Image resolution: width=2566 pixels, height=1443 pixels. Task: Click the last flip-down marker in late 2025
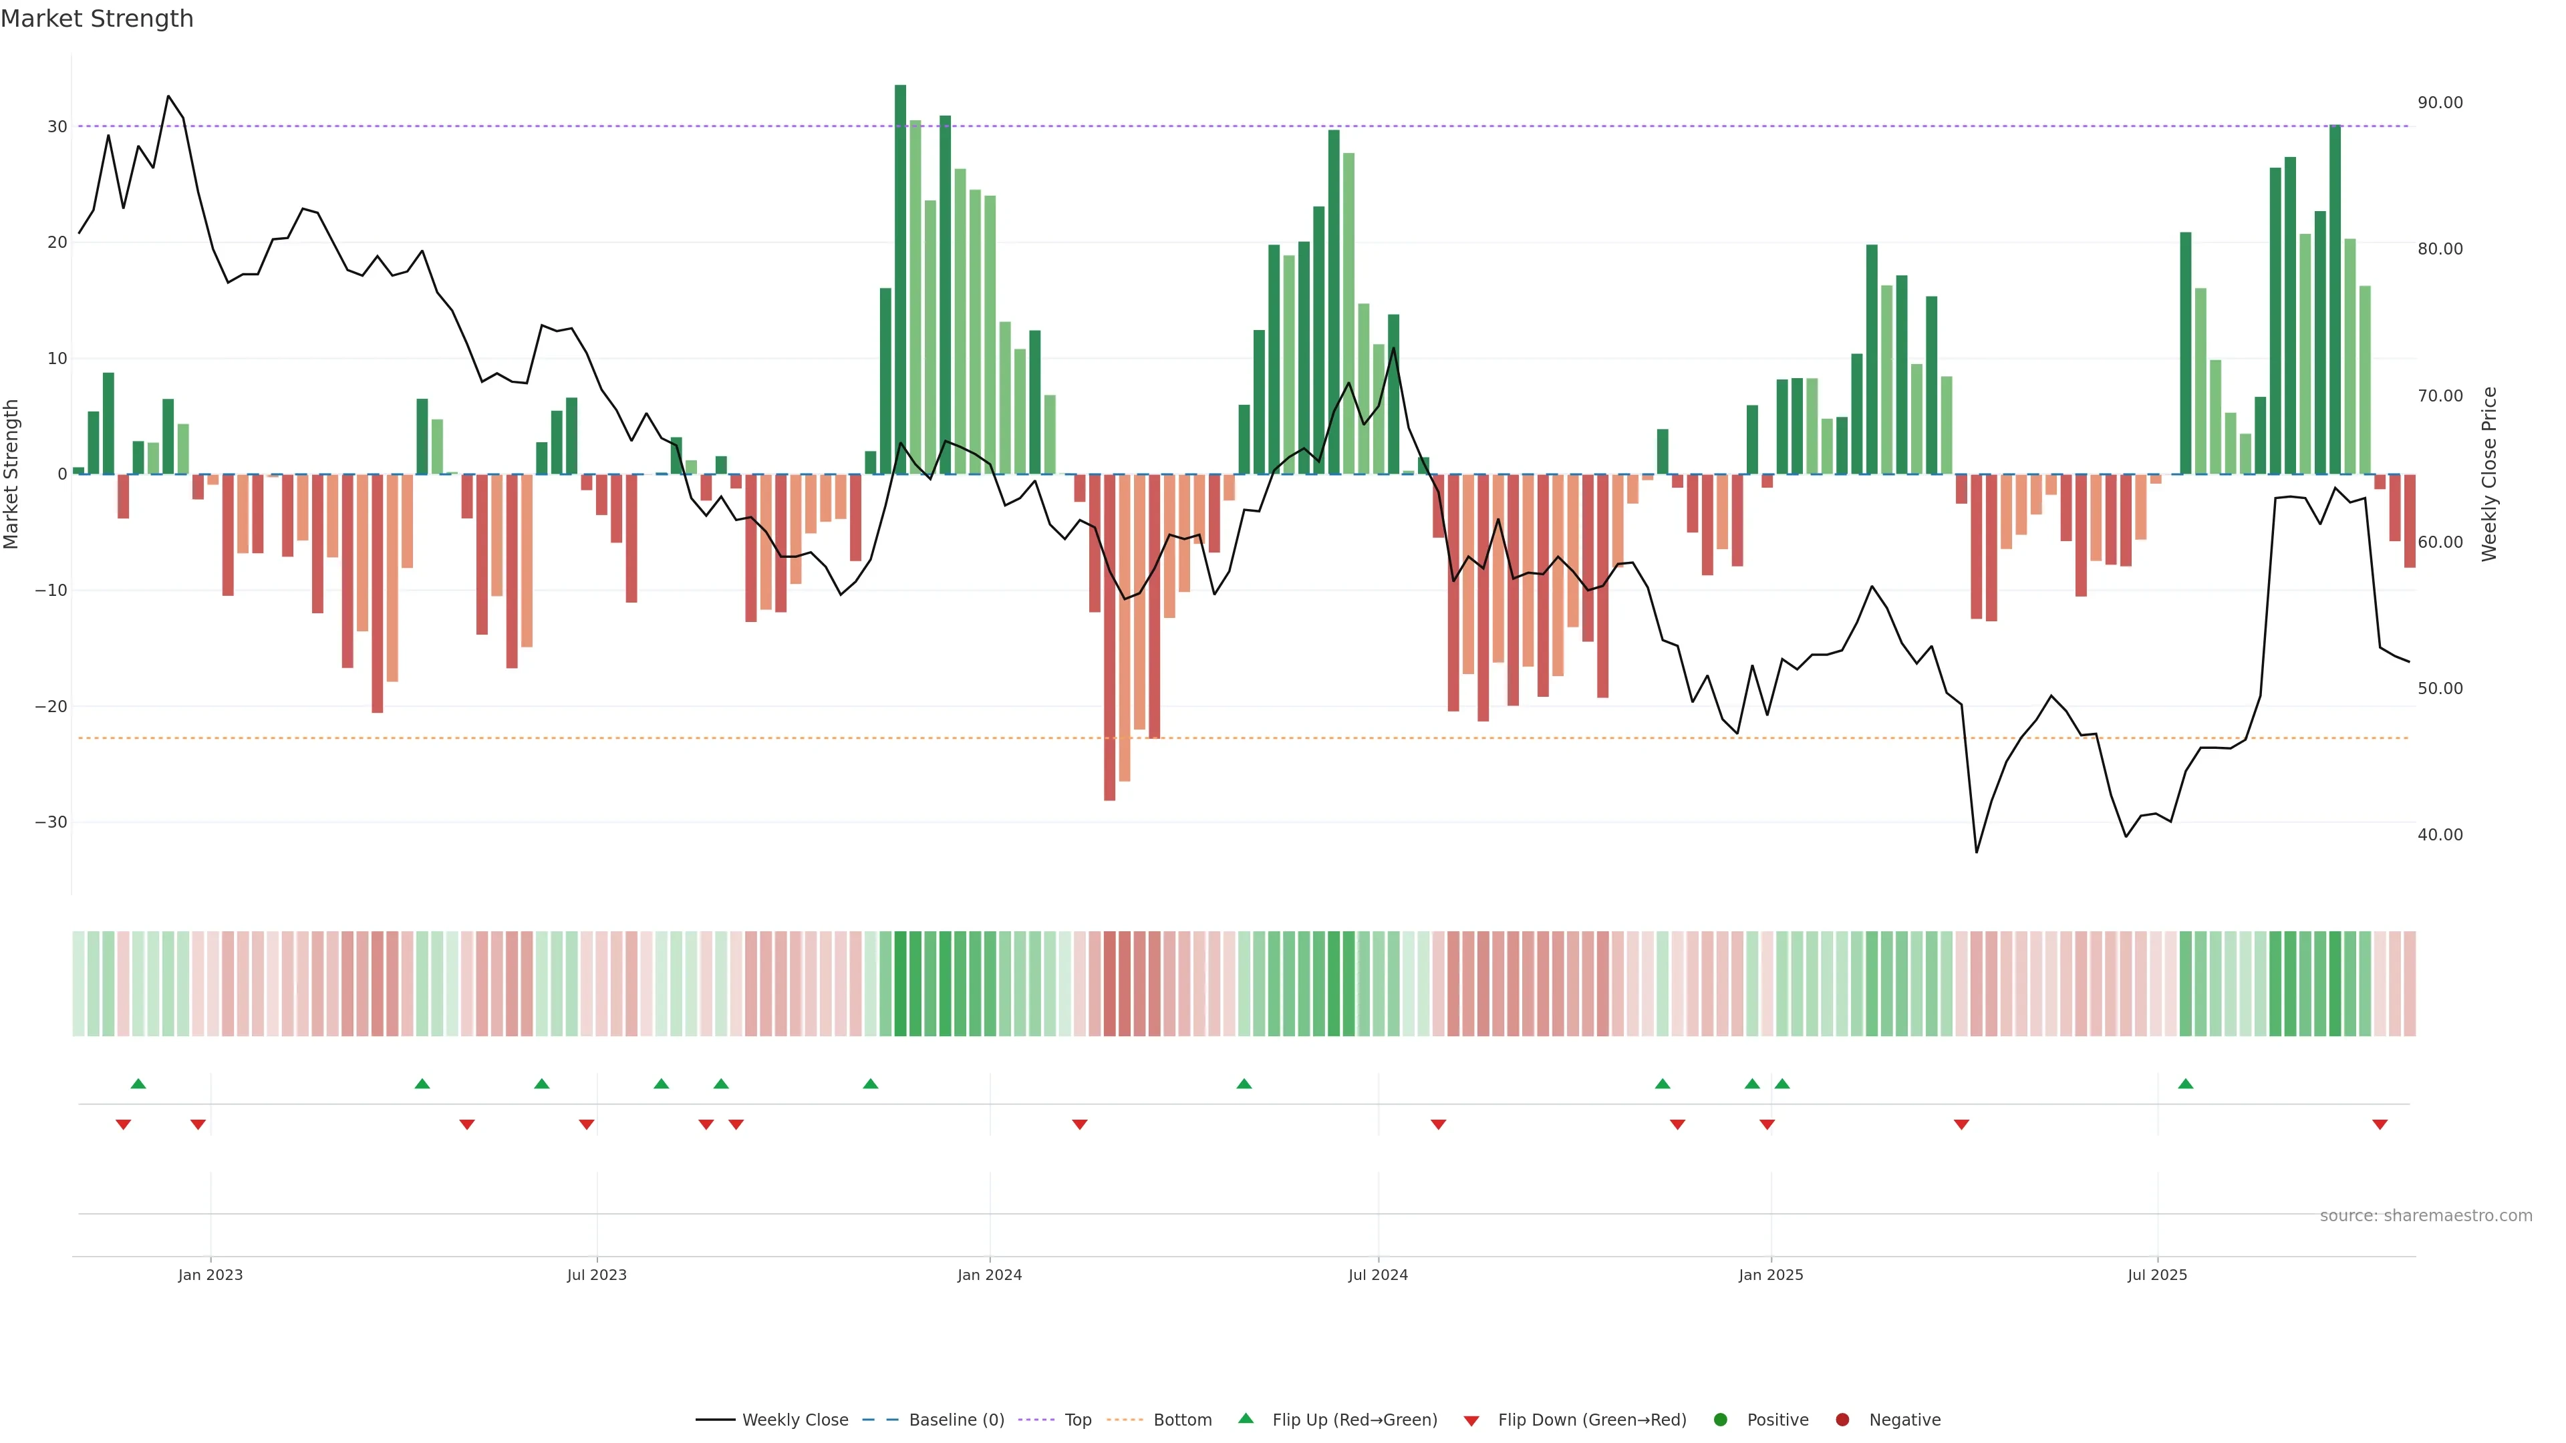[2380, 1124]
